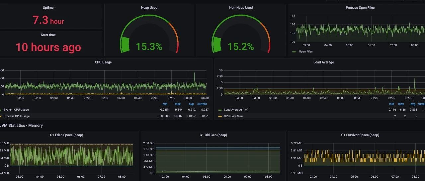Open the Heap Used panel title menu

coord(149,8)
